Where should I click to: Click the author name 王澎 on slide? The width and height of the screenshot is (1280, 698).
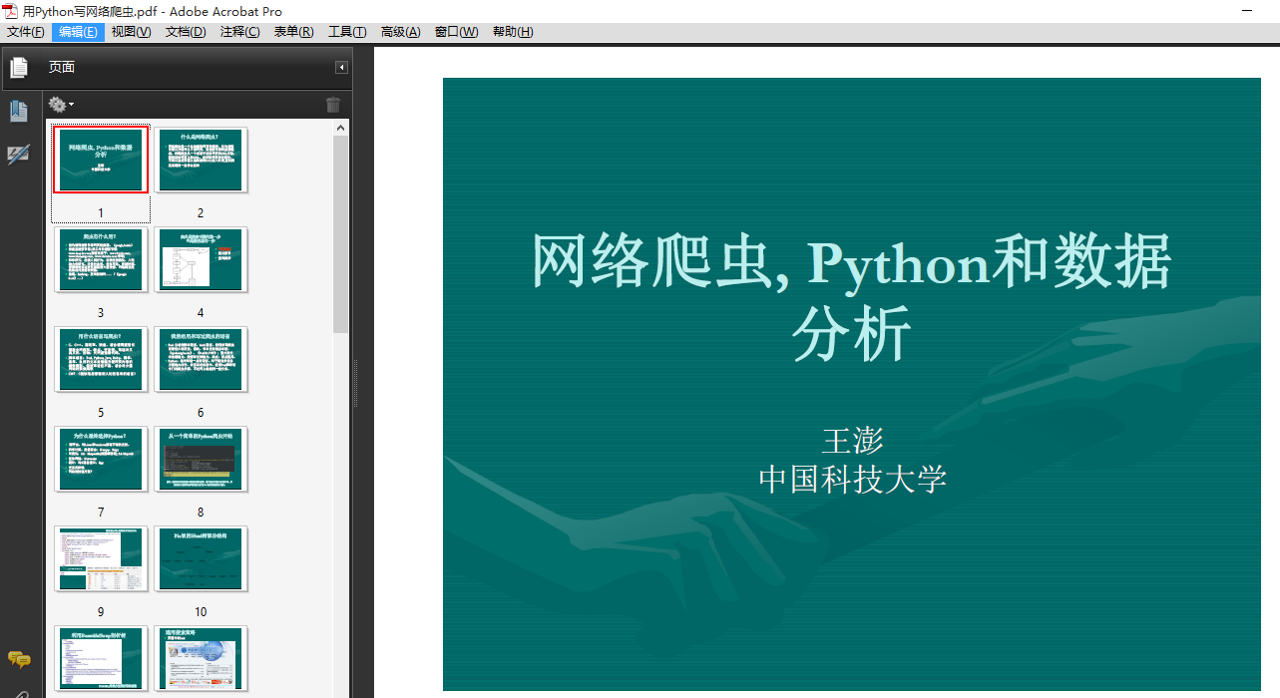pos(852,440)
